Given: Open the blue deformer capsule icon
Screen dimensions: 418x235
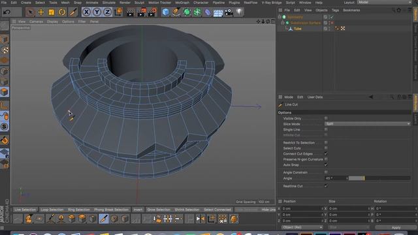Looking at the screenshot, I should tap(208, 12).
